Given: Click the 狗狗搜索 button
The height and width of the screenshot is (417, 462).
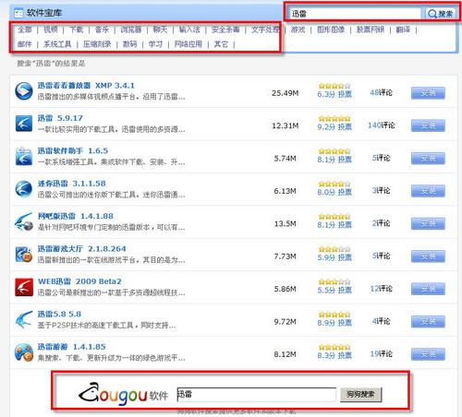Looking at the screenshot, I should click(360, 394).
